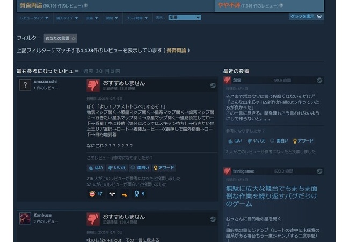This screenshot has width=349, height=242.
Task: Expand the 期間 filter dropdown
Action: pyautogui.click(x=112, y=18)
